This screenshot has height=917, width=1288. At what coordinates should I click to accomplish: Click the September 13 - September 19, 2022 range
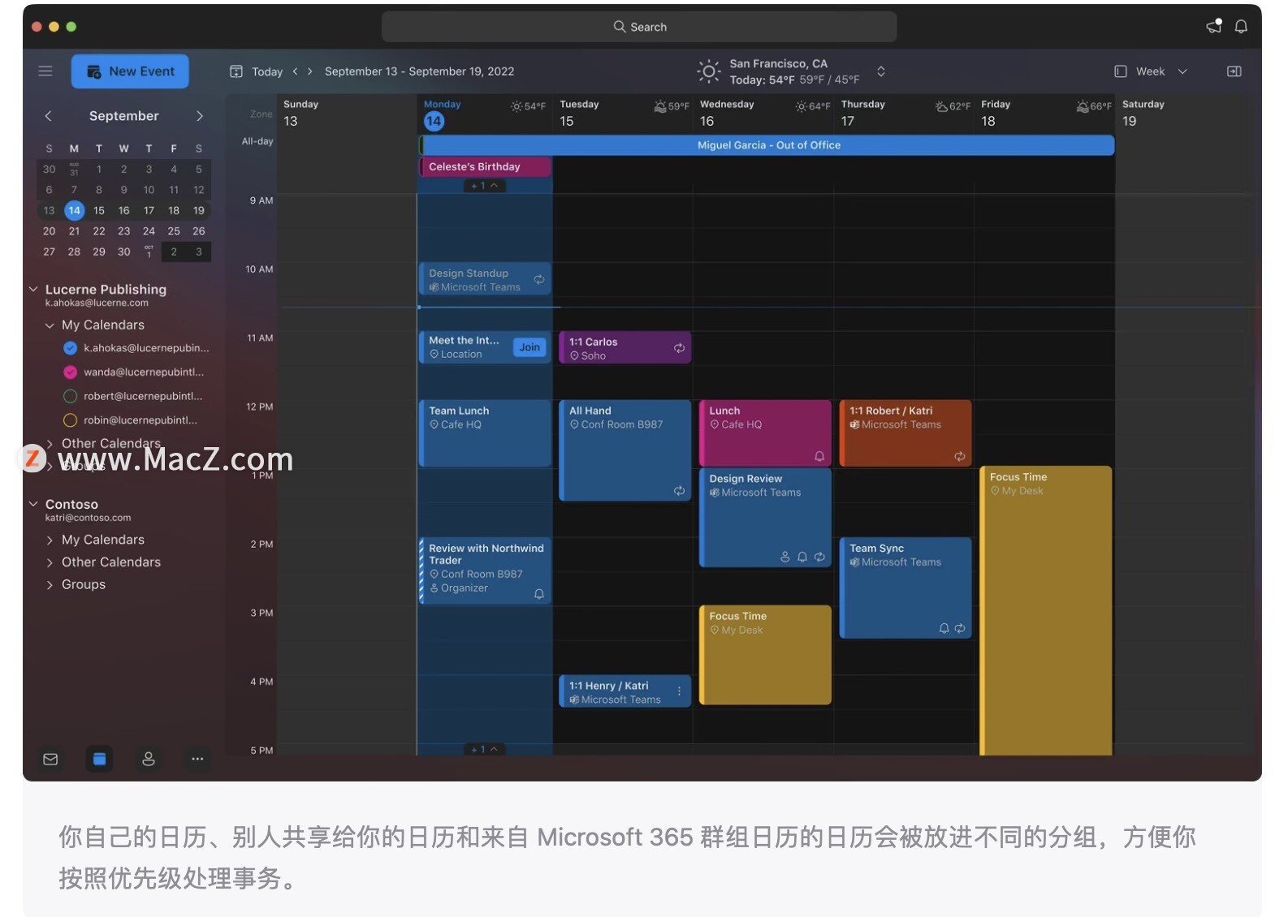(x=419, y=71)
